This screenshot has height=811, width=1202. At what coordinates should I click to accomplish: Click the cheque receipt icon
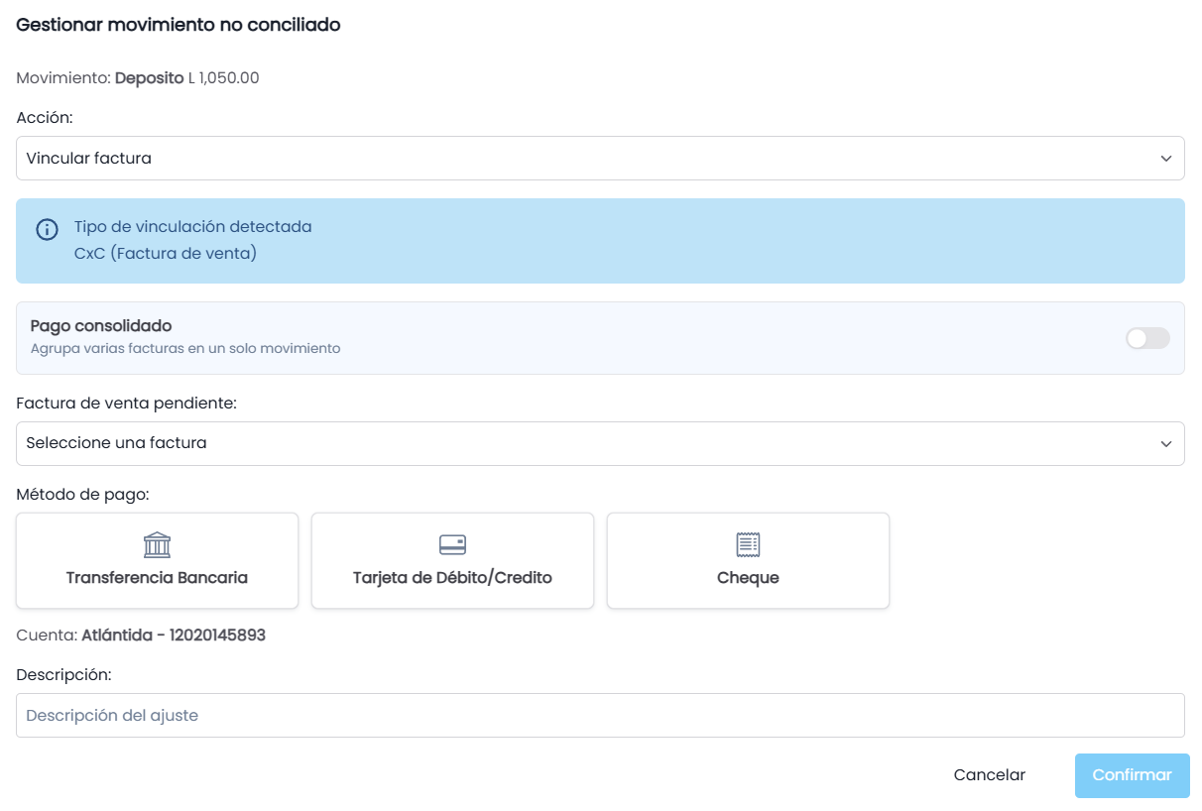coord(748,544)
